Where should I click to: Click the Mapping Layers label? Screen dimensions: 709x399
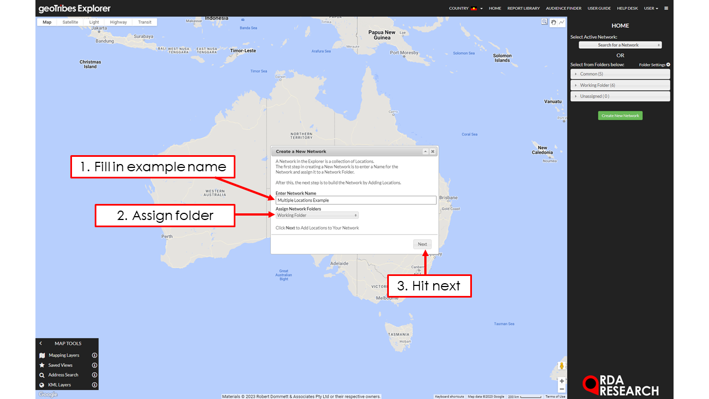tap(64, 355)
